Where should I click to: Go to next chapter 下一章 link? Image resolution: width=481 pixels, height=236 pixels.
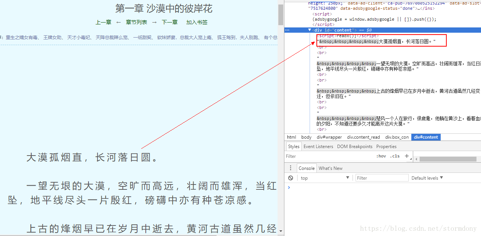pyautogui.click(x=169, y=22)
